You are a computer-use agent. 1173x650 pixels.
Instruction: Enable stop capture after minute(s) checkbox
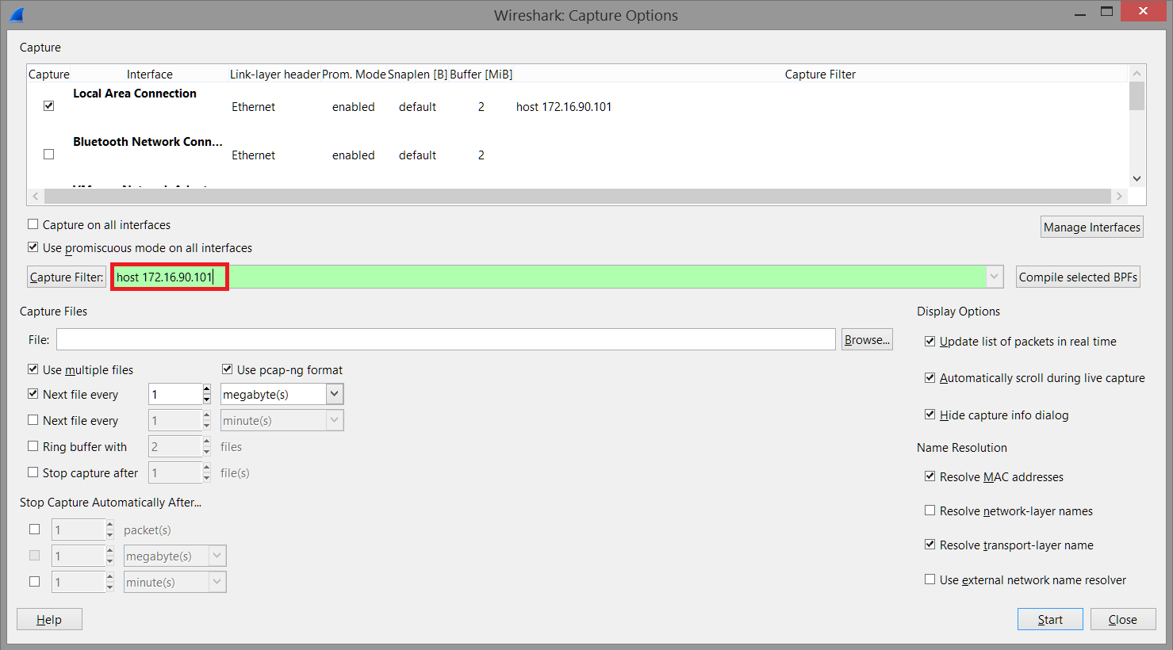pos(35,582)
